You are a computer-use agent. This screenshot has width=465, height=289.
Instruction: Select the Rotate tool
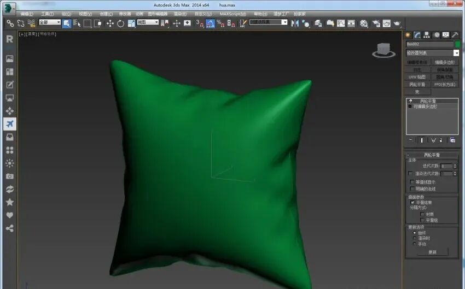(120, 23)
